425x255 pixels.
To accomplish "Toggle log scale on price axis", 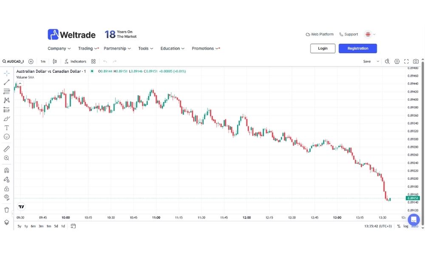I will click(x=406, y=226).
